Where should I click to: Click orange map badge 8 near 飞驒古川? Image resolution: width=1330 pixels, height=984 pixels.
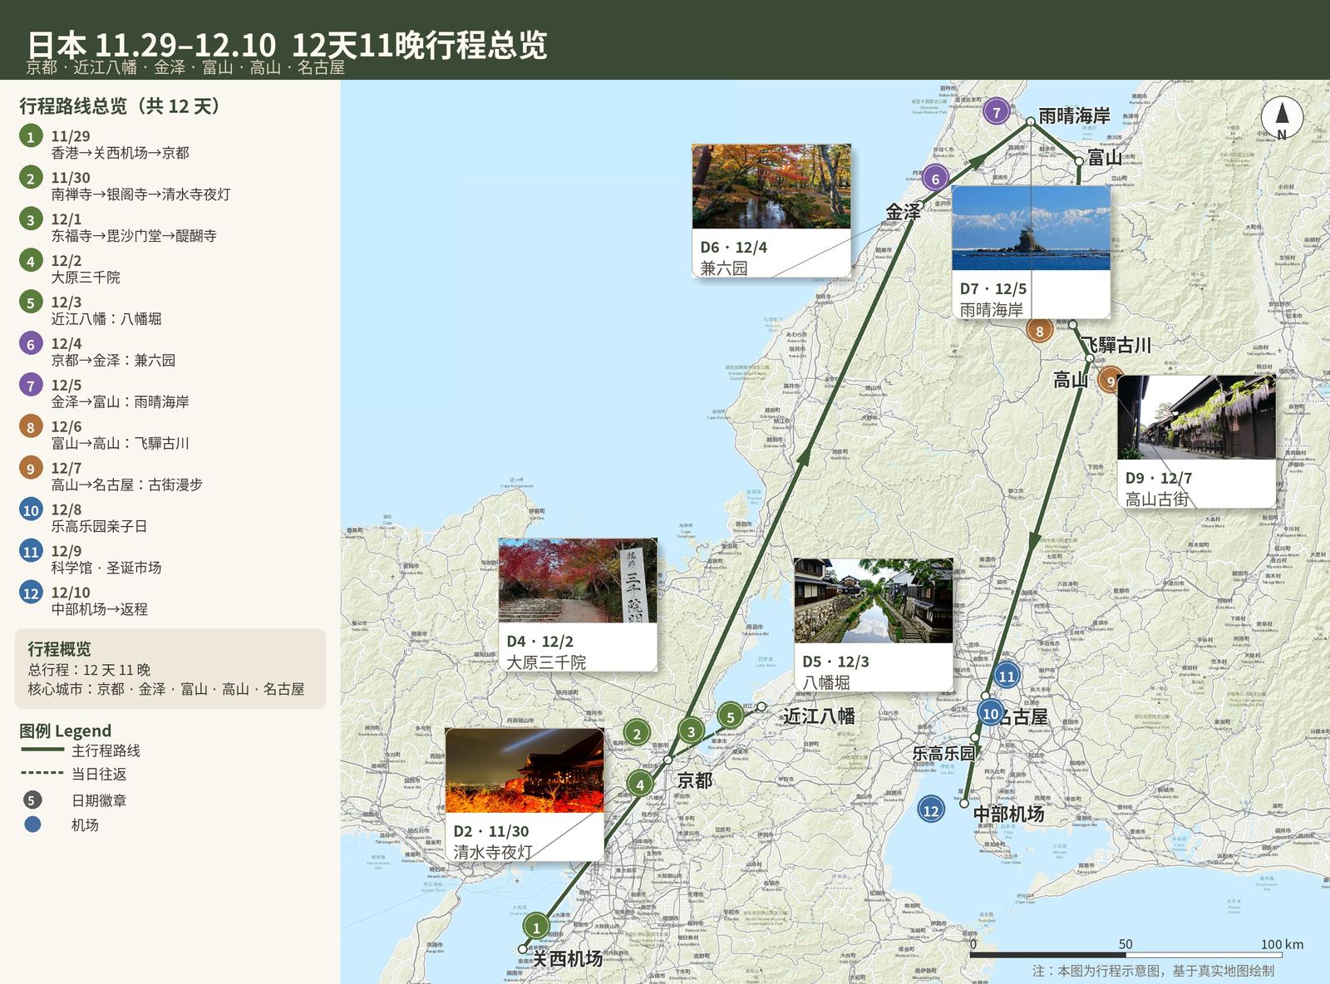point(1039,331)
